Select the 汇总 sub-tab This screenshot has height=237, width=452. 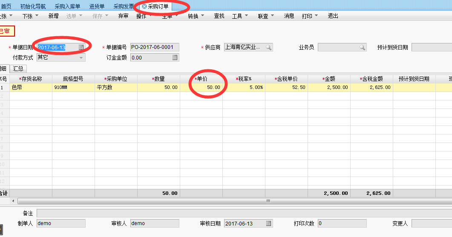tap(18, 69)
